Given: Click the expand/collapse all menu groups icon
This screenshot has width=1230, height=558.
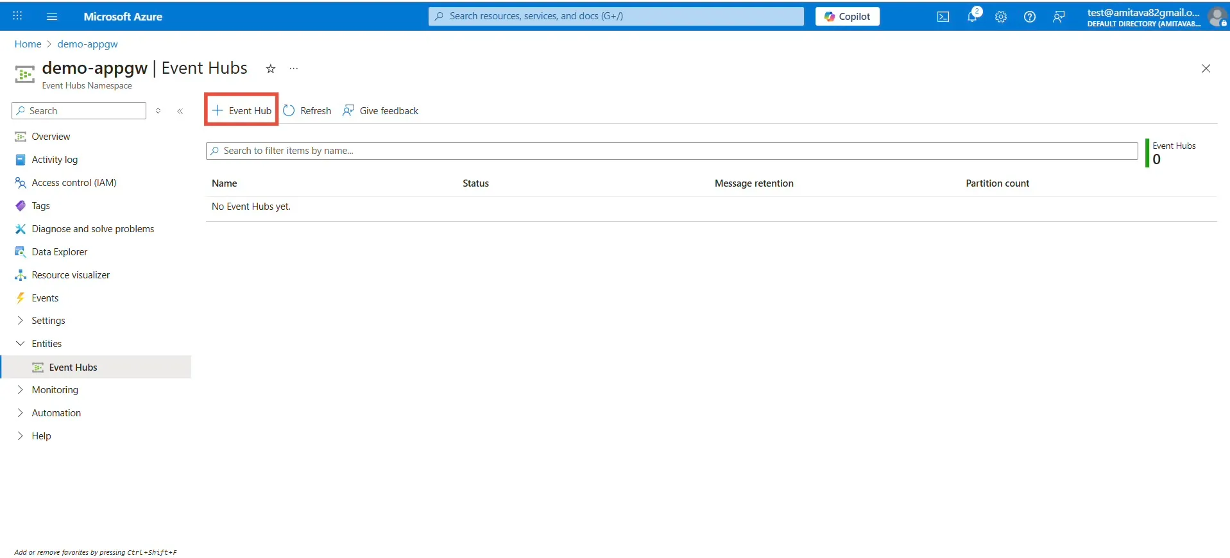Looking at the screenshot, I should click(x=158, y=111).
